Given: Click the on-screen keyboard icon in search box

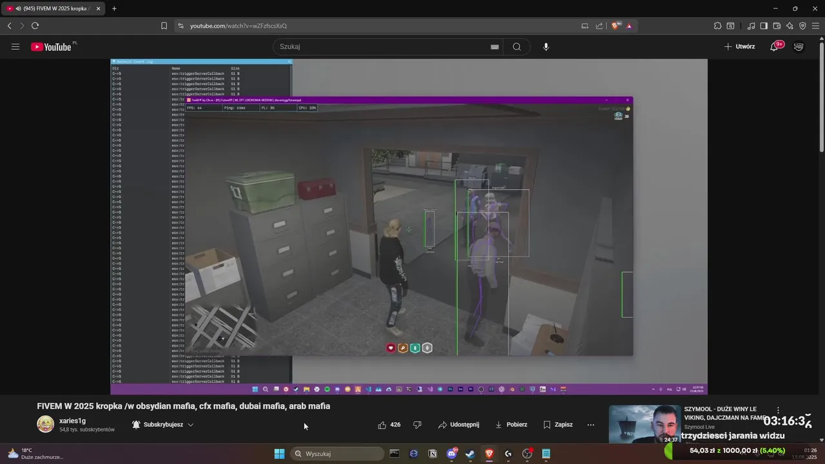Looking at the screenshot, I should [x=494, y=46].
